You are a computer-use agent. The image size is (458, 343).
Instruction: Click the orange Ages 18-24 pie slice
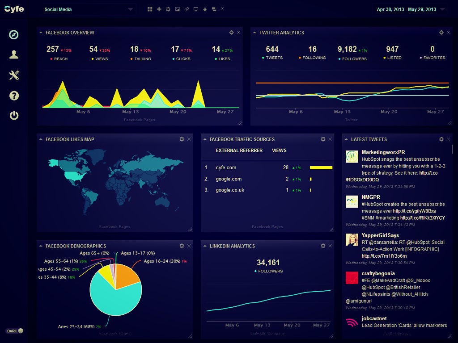point(127,276)
